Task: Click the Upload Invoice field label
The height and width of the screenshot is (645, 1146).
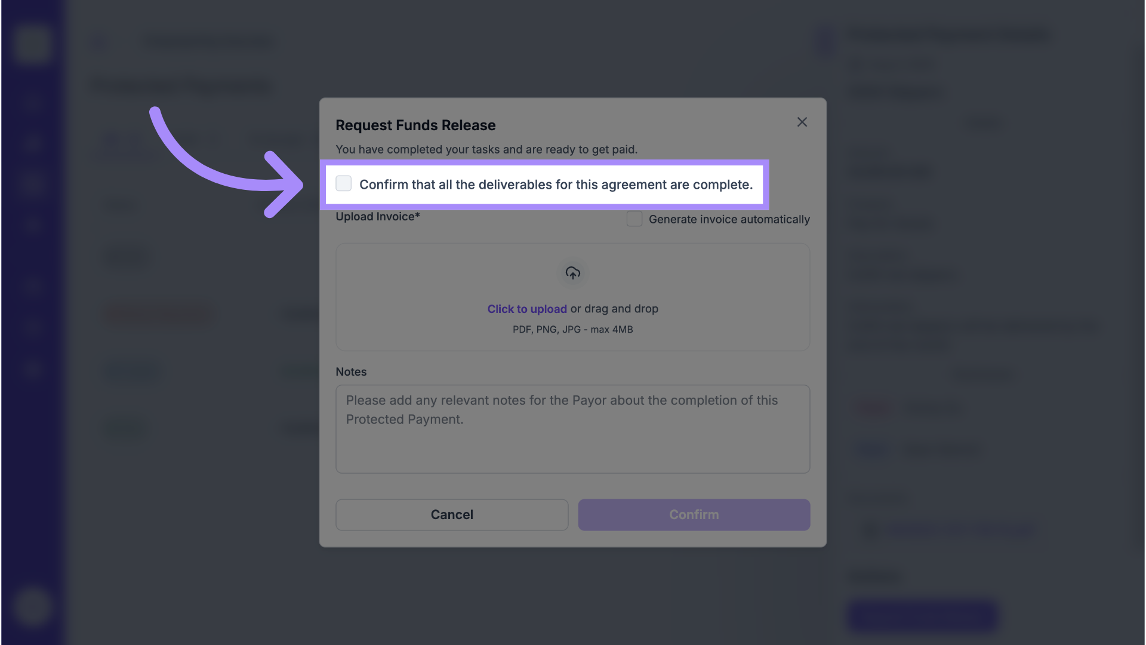Action: click(x=377, y=217)
